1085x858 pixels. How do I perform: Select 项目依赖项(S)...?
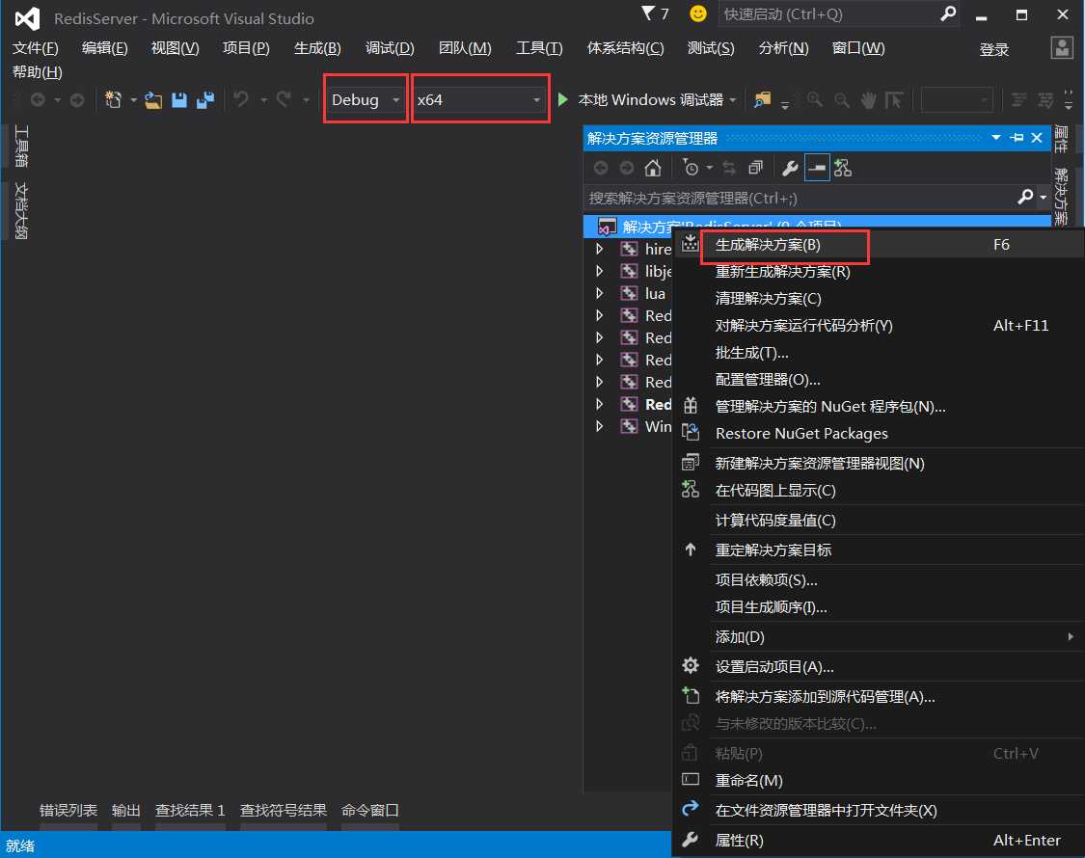click(x=879, y=579)
